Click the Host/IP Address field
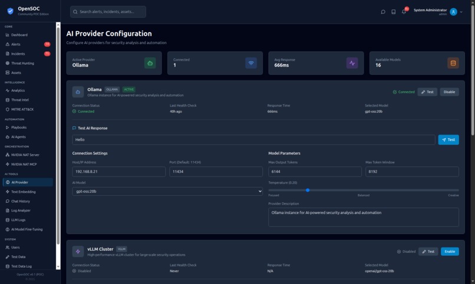 [119, 172]
